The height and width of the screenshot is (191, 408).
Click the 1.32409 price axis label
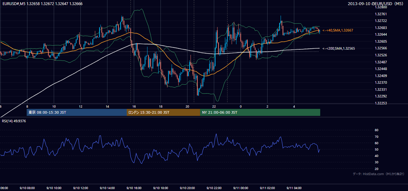(x=381, y=76)
